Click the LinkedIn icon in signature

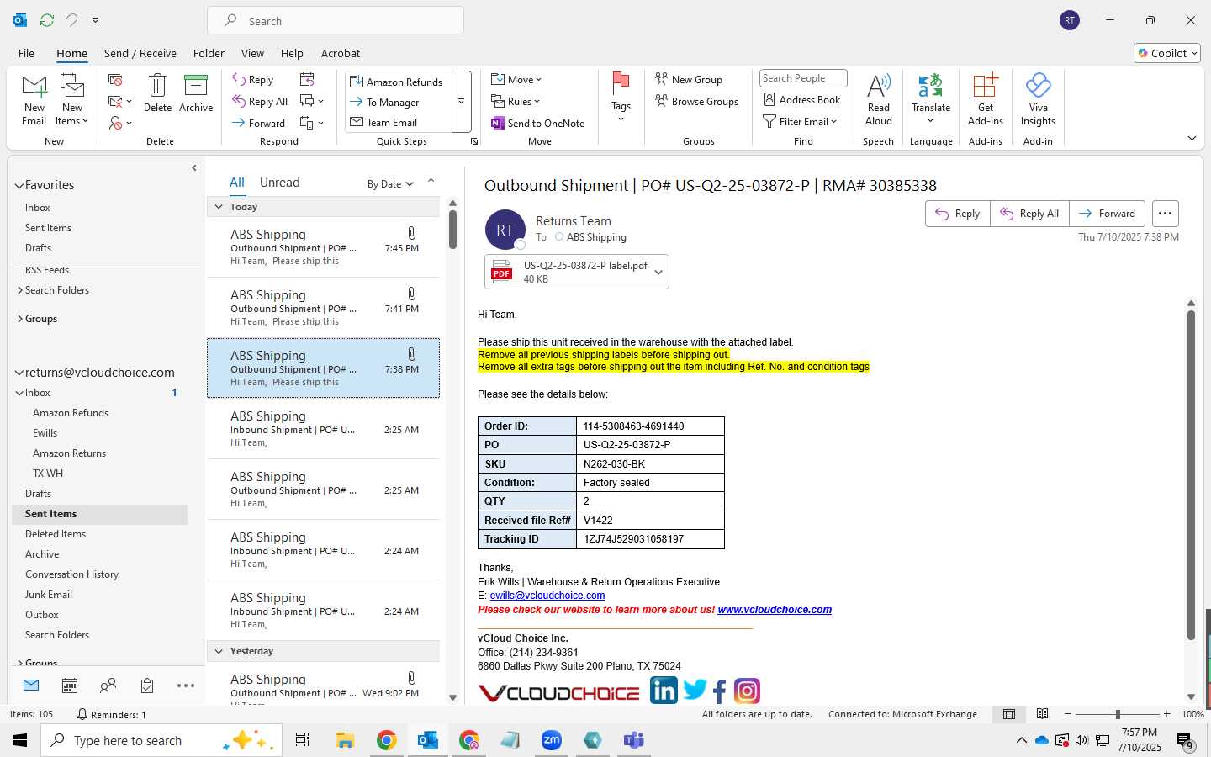click(x=664, y=691)
